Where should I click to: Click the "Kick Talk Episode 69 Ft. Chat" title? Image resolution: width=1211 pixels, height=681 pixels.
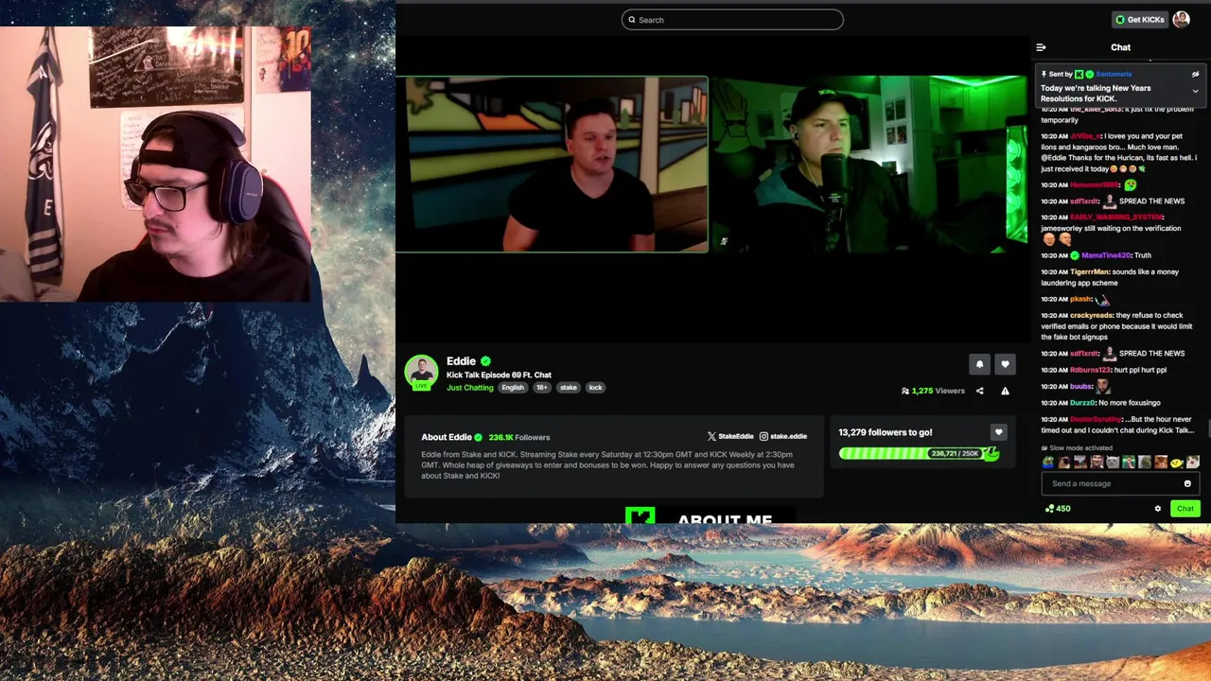499,375
